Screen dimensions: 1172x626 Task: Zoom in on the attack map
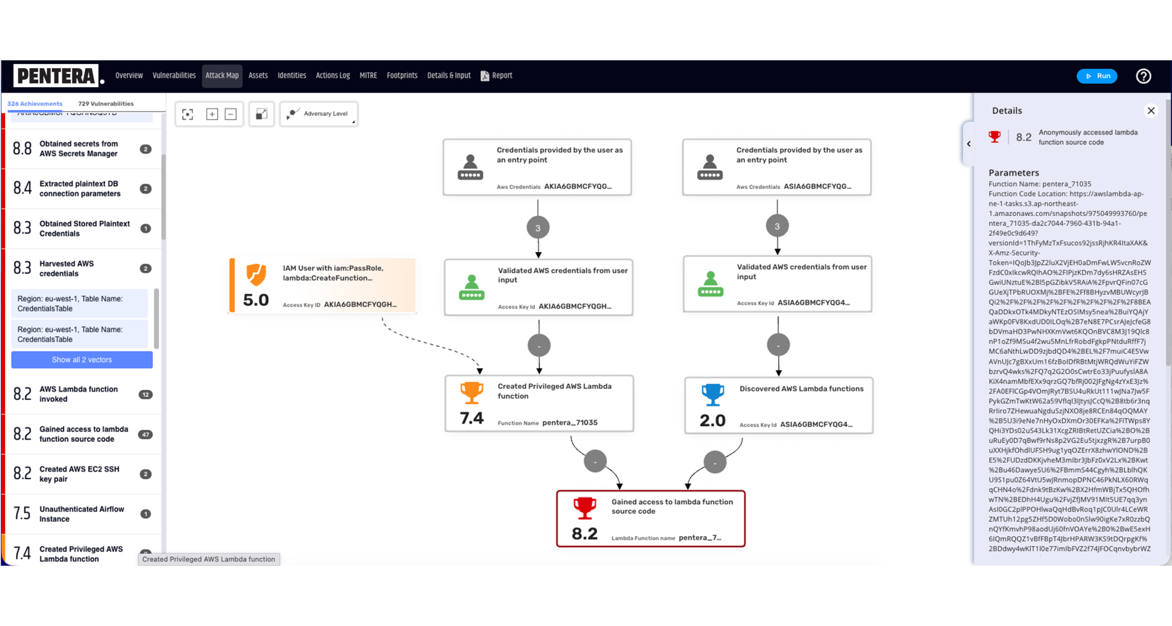point(212,114)
